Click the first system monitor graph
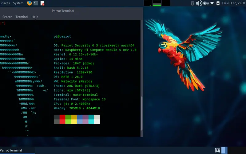The height and width of the screenshot is (154, 246). click(x=148, y=3)
